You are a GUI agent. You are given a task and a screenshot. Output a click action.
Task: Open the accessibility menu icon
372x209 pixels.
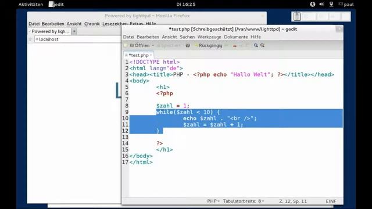(x=313, y=4)
